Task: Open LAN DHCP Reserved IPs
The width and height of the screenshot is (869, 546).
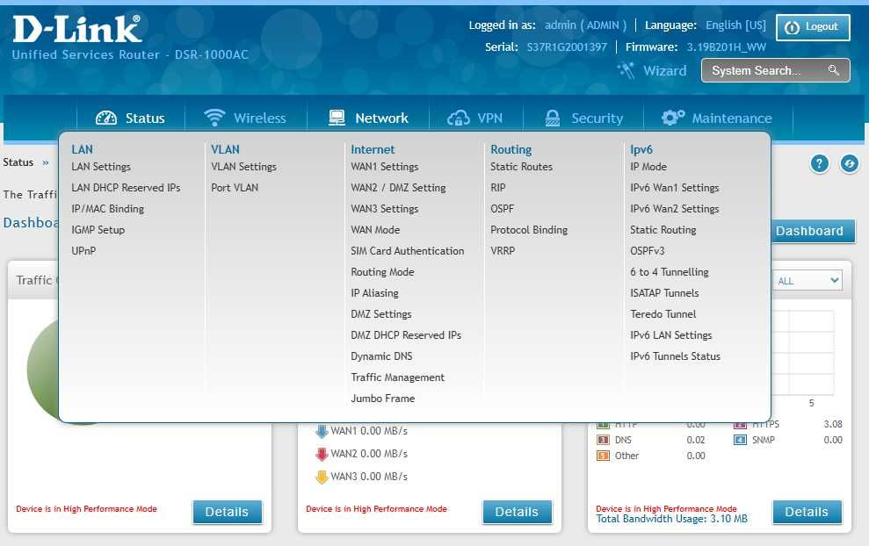Action: [x=126, y=188]
